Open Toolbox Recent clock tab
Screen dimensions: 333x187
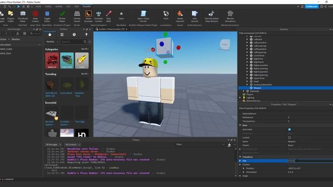point(74,35)
